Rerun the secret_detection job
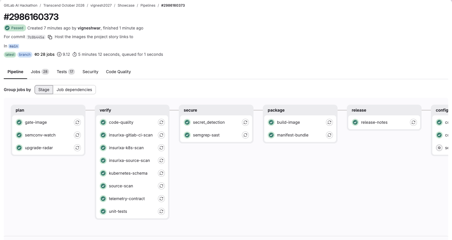This screenshot has width=452, height=240. [245, 122]
